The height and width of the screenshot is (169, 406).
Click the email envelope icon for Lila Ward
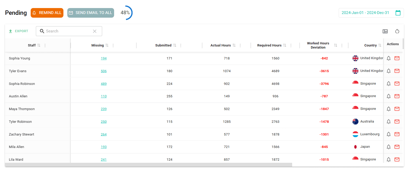(x=397, y=159)
